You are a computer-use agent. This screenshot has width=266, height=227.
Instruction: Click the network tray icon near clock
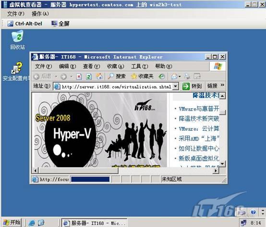(244, 223)
